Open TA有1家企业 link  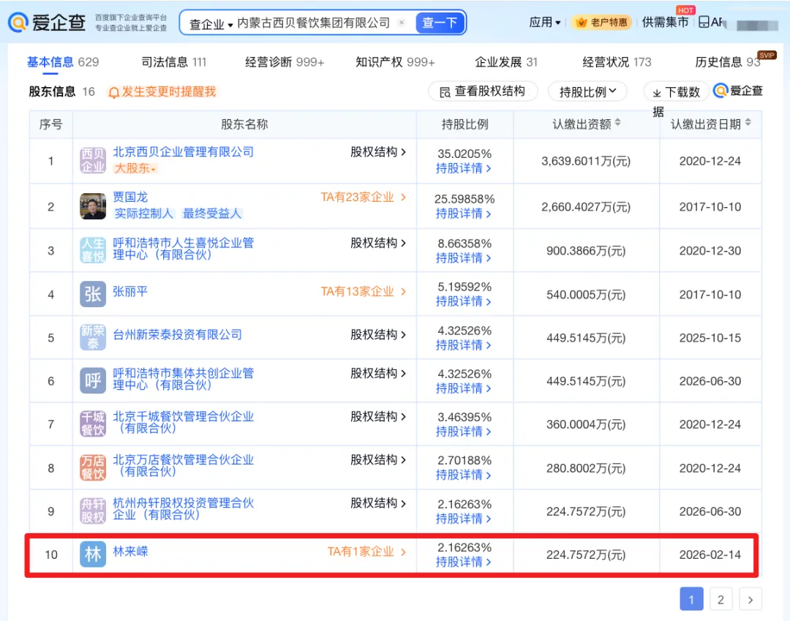tap(366, 552)
